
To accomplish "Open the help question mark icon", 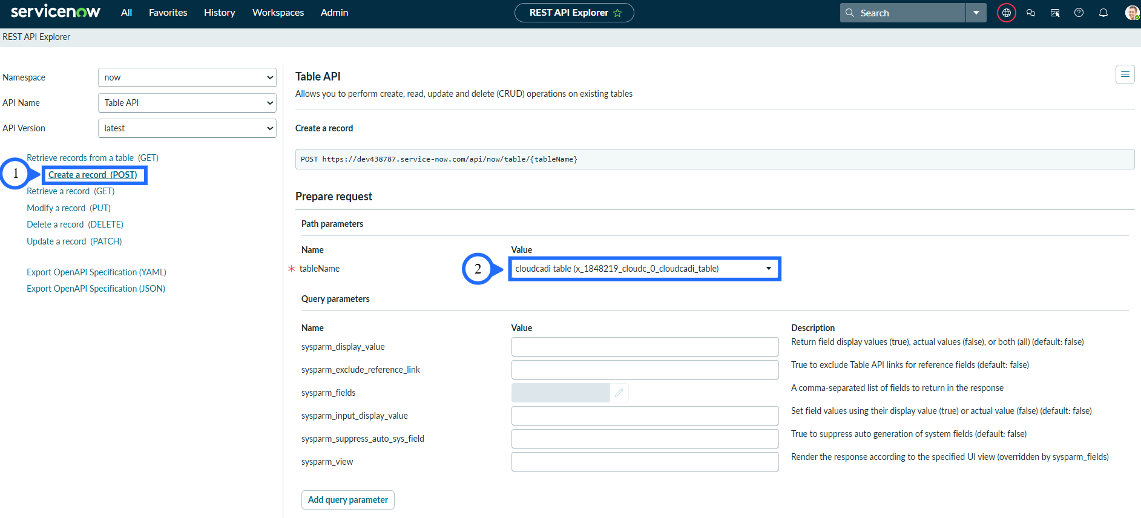I will [x=1079, y=13].
